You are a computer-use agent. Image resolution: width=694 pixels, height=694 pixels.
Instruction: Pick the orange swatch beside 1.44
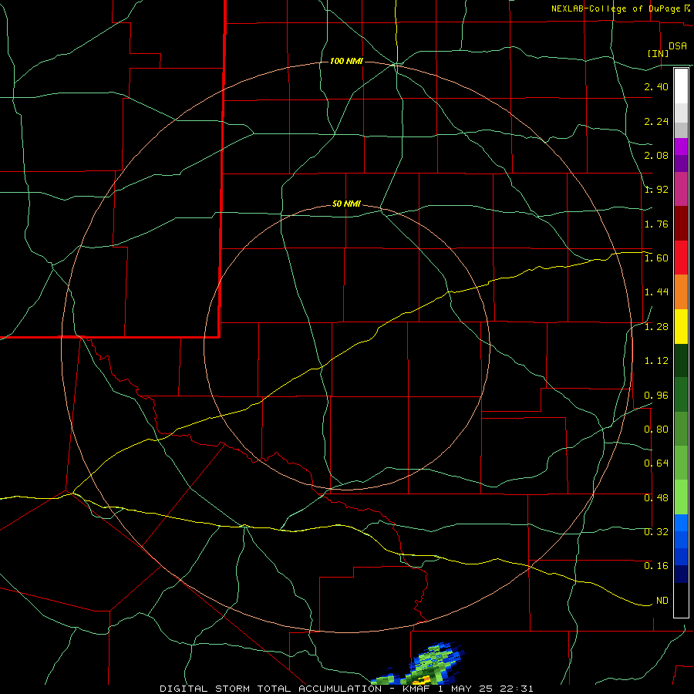click(681, 291)
